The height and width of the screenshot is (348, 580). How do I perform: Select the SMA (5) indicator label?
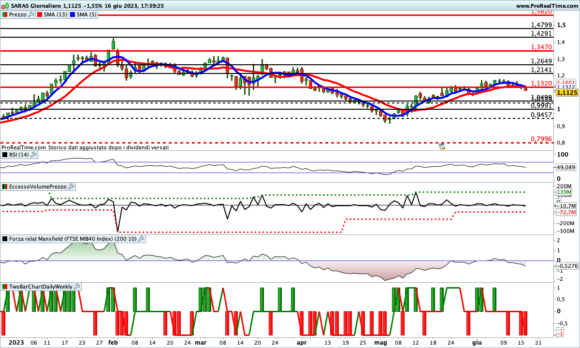point(87,14)
